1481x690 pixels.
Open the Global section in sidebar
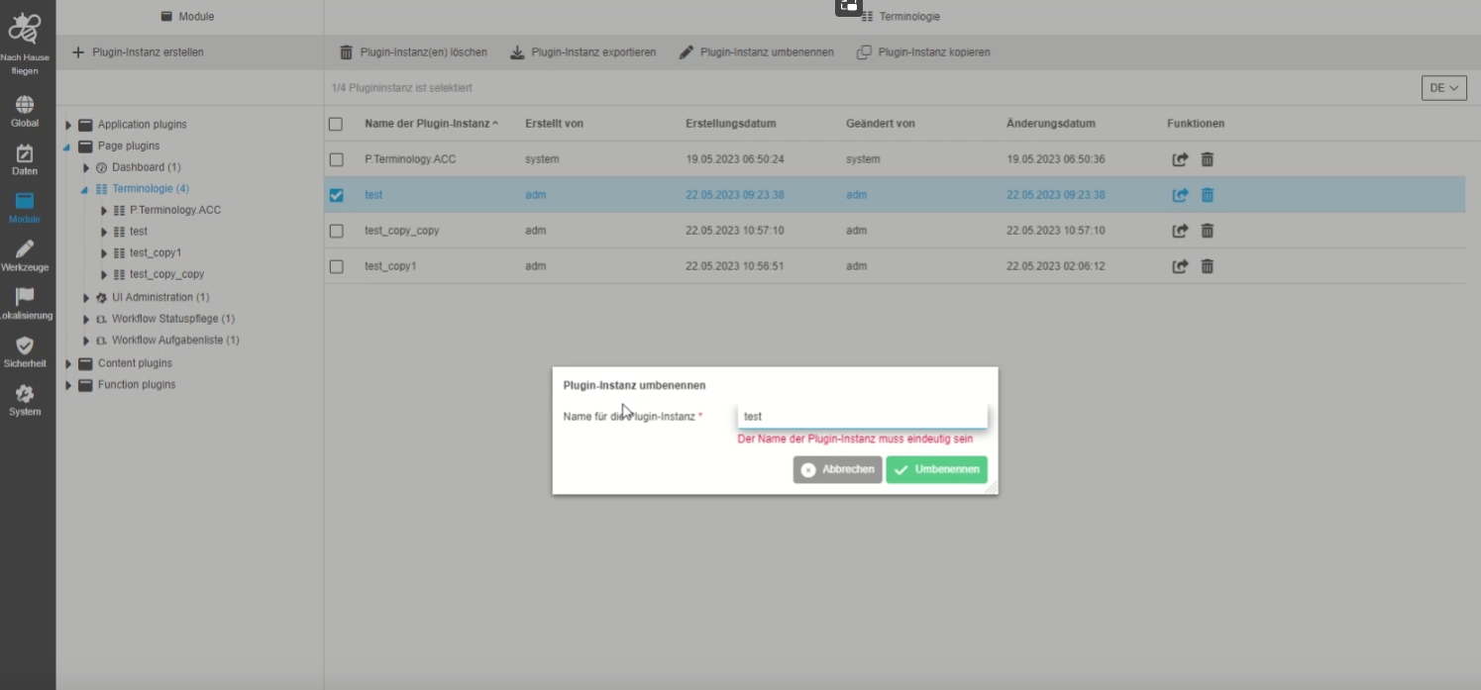[25, 111]
